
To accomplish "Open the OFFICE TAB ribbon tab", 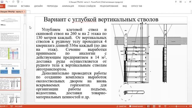I will pos(136,6).
